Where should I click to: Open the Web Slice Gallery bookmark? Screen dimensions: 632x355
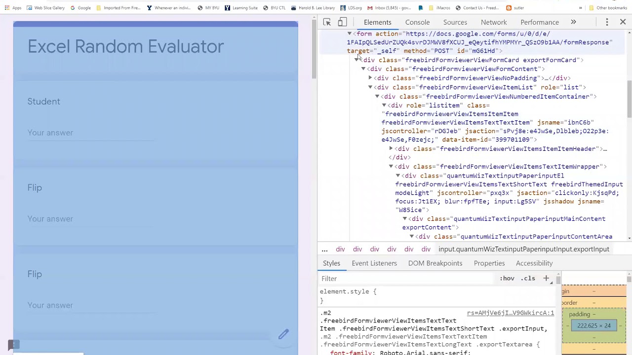tap(45, 8)
